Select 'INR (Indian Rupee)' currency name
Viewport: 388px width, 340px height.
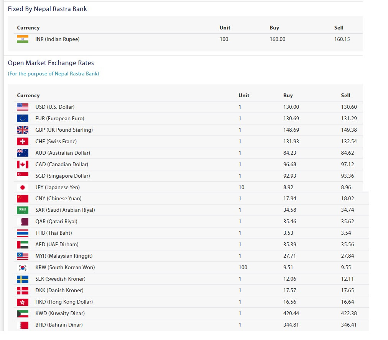58,39
